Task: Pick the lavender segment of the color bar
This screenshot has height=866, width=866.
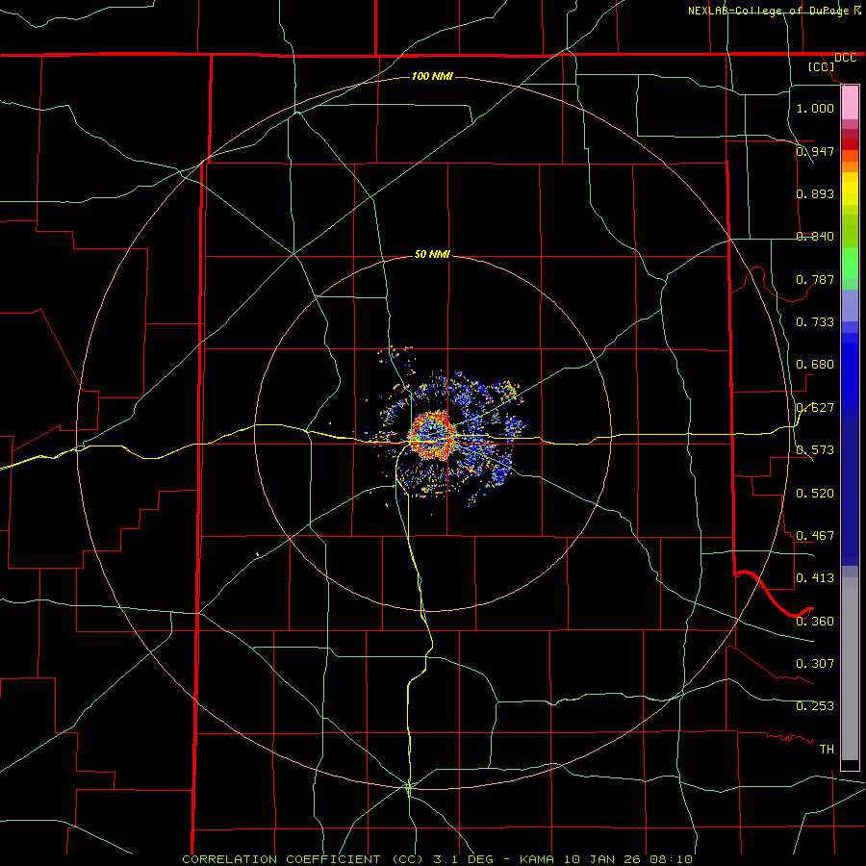Action: [850, 305]
